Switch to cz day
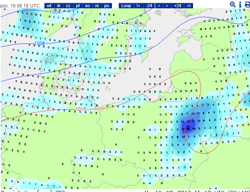The width and height of the screenshot is (250, 192). point(68,6)
